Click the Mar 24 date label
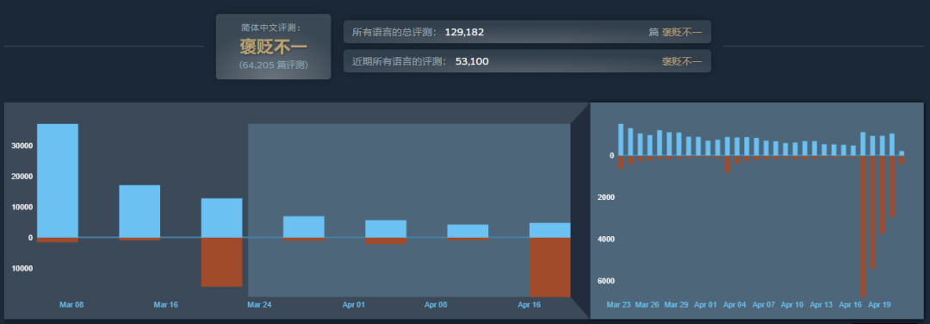 click(x=259, y=304)
